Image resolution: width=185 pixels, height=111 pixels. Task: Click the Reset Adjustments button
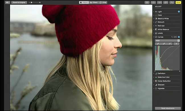click(168, 108)
